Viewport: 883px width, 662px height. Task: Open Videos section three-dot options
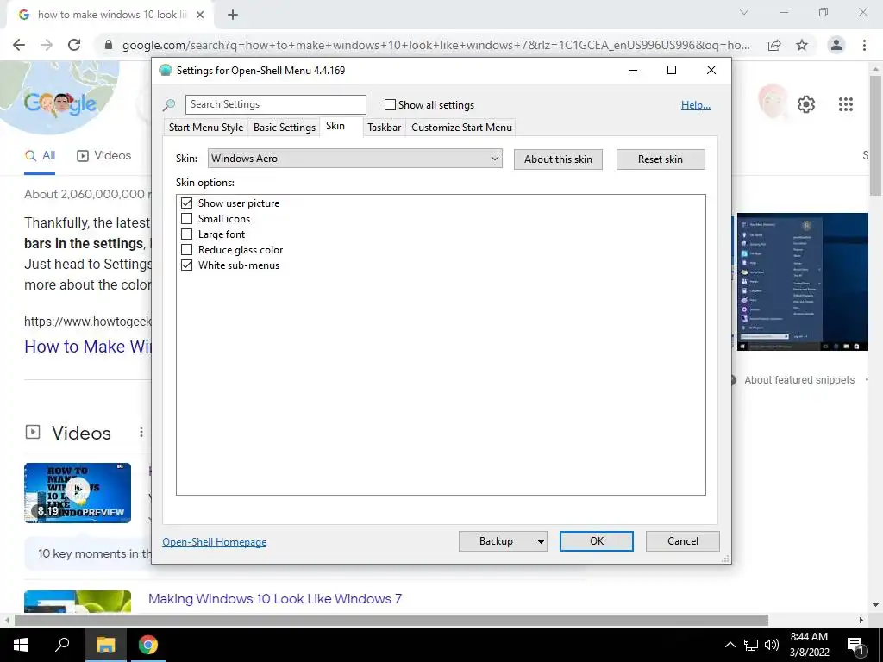pos(141,433)
